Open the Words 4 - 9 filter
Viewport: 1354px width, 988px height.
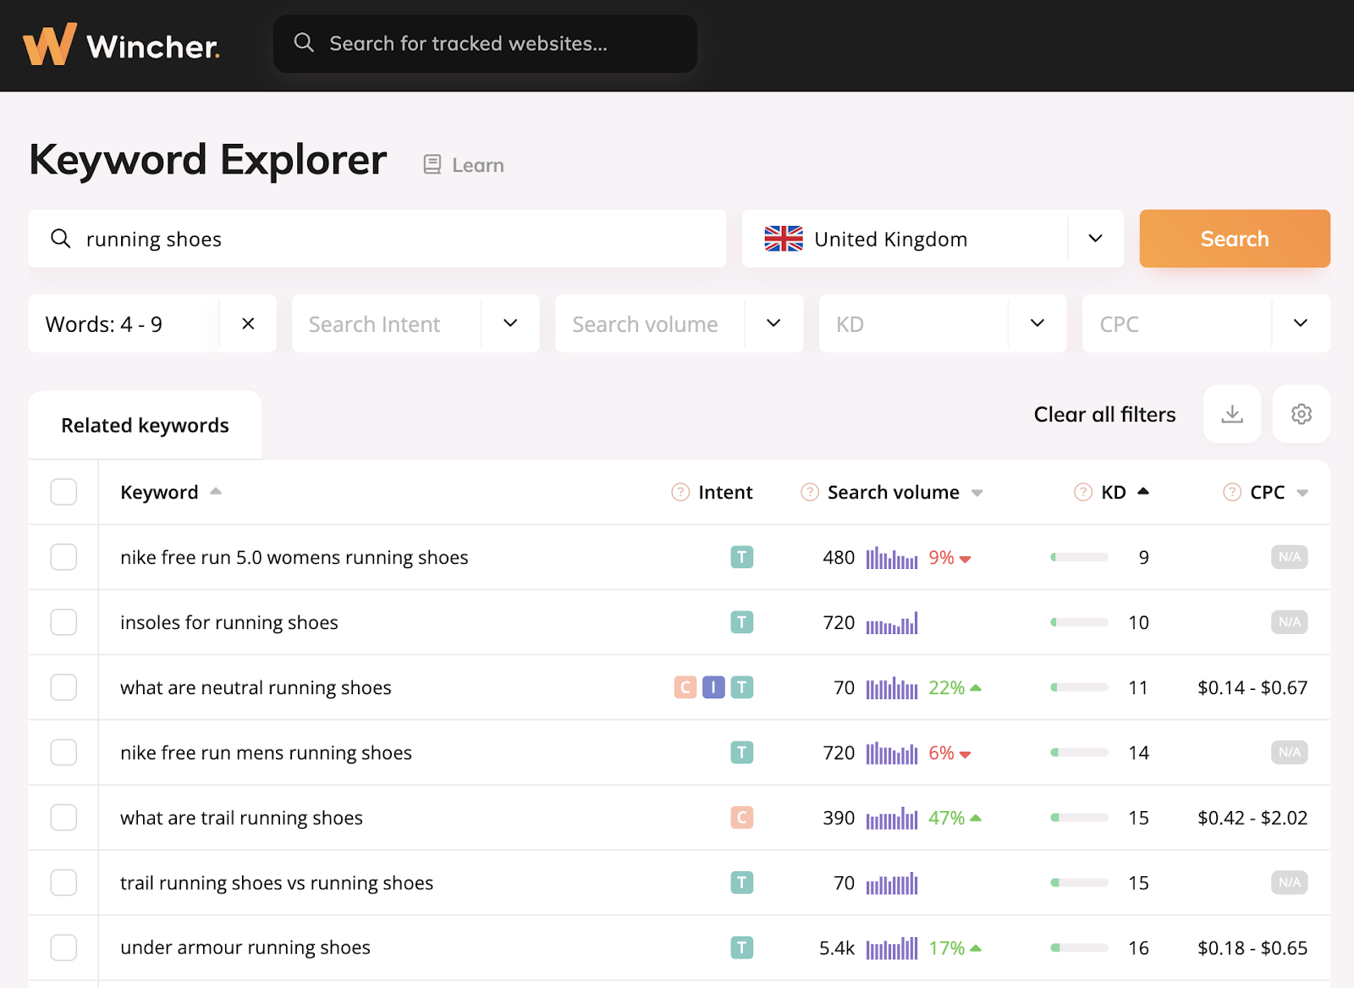[x=124, y=323]
